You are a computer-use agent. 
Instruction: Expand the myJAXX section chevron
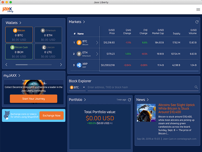(x=19, y=75)
